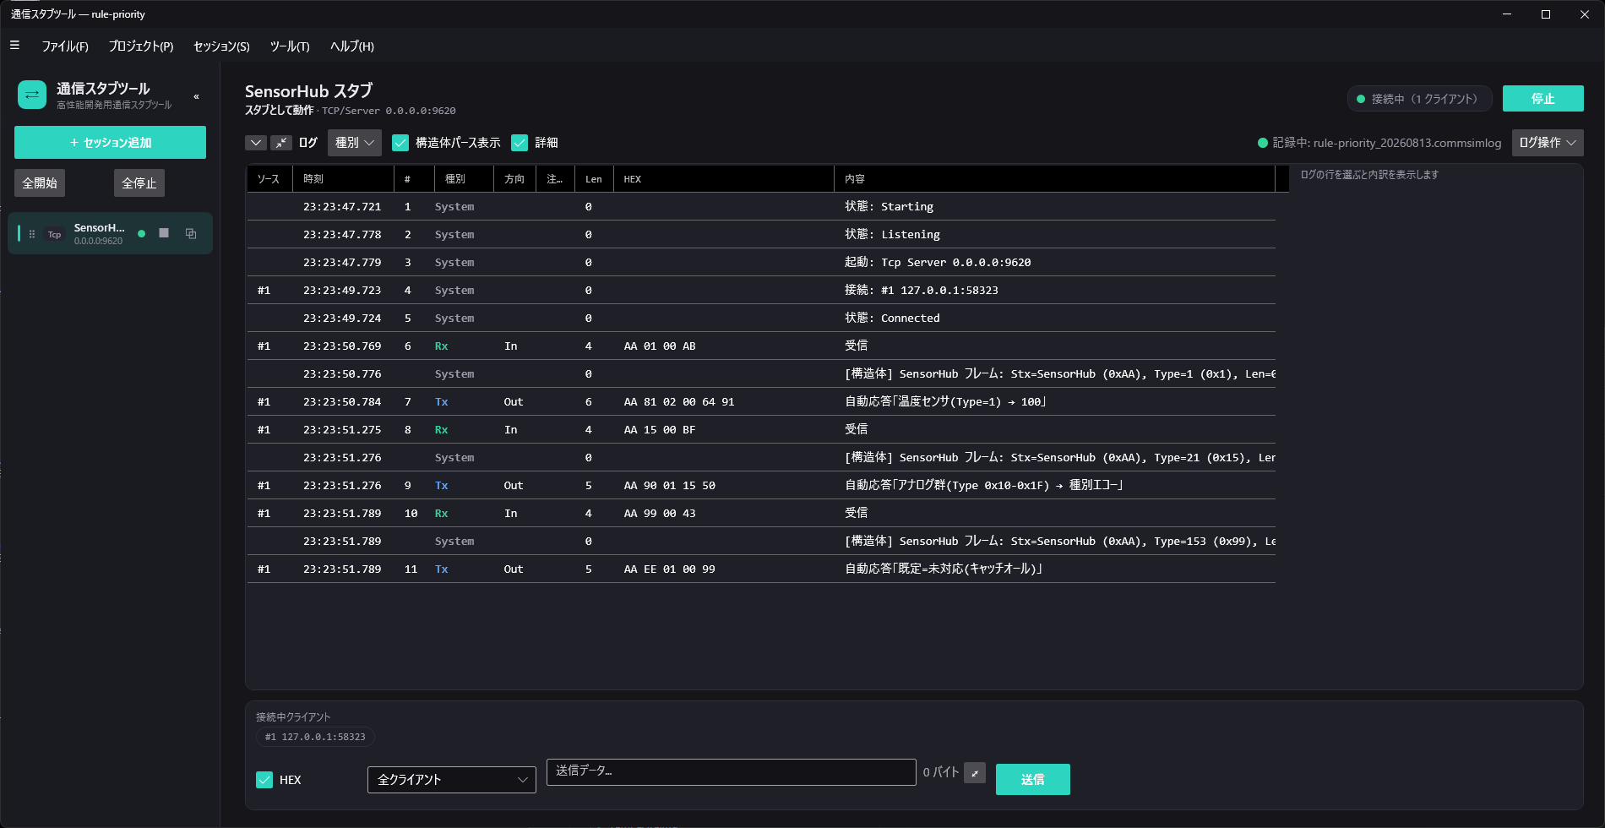Image resolution: width=1605 pixels, height=828 pixels.
Task: Select the Tx row 'AA 90 01 15 50'
Action: click(761, 485)
